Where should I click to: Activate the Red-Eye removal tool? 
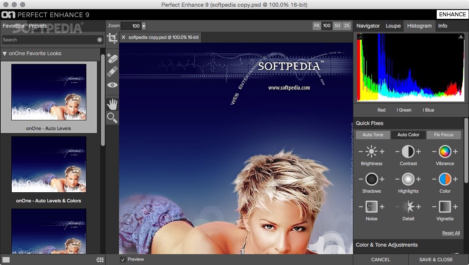point(111,85)
